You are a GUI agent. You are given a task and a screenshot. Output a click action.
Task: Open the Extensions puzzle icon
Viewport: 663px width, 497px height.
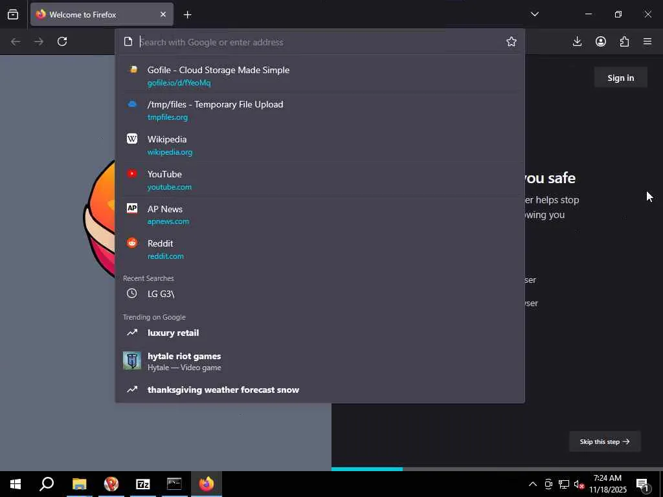625,41
